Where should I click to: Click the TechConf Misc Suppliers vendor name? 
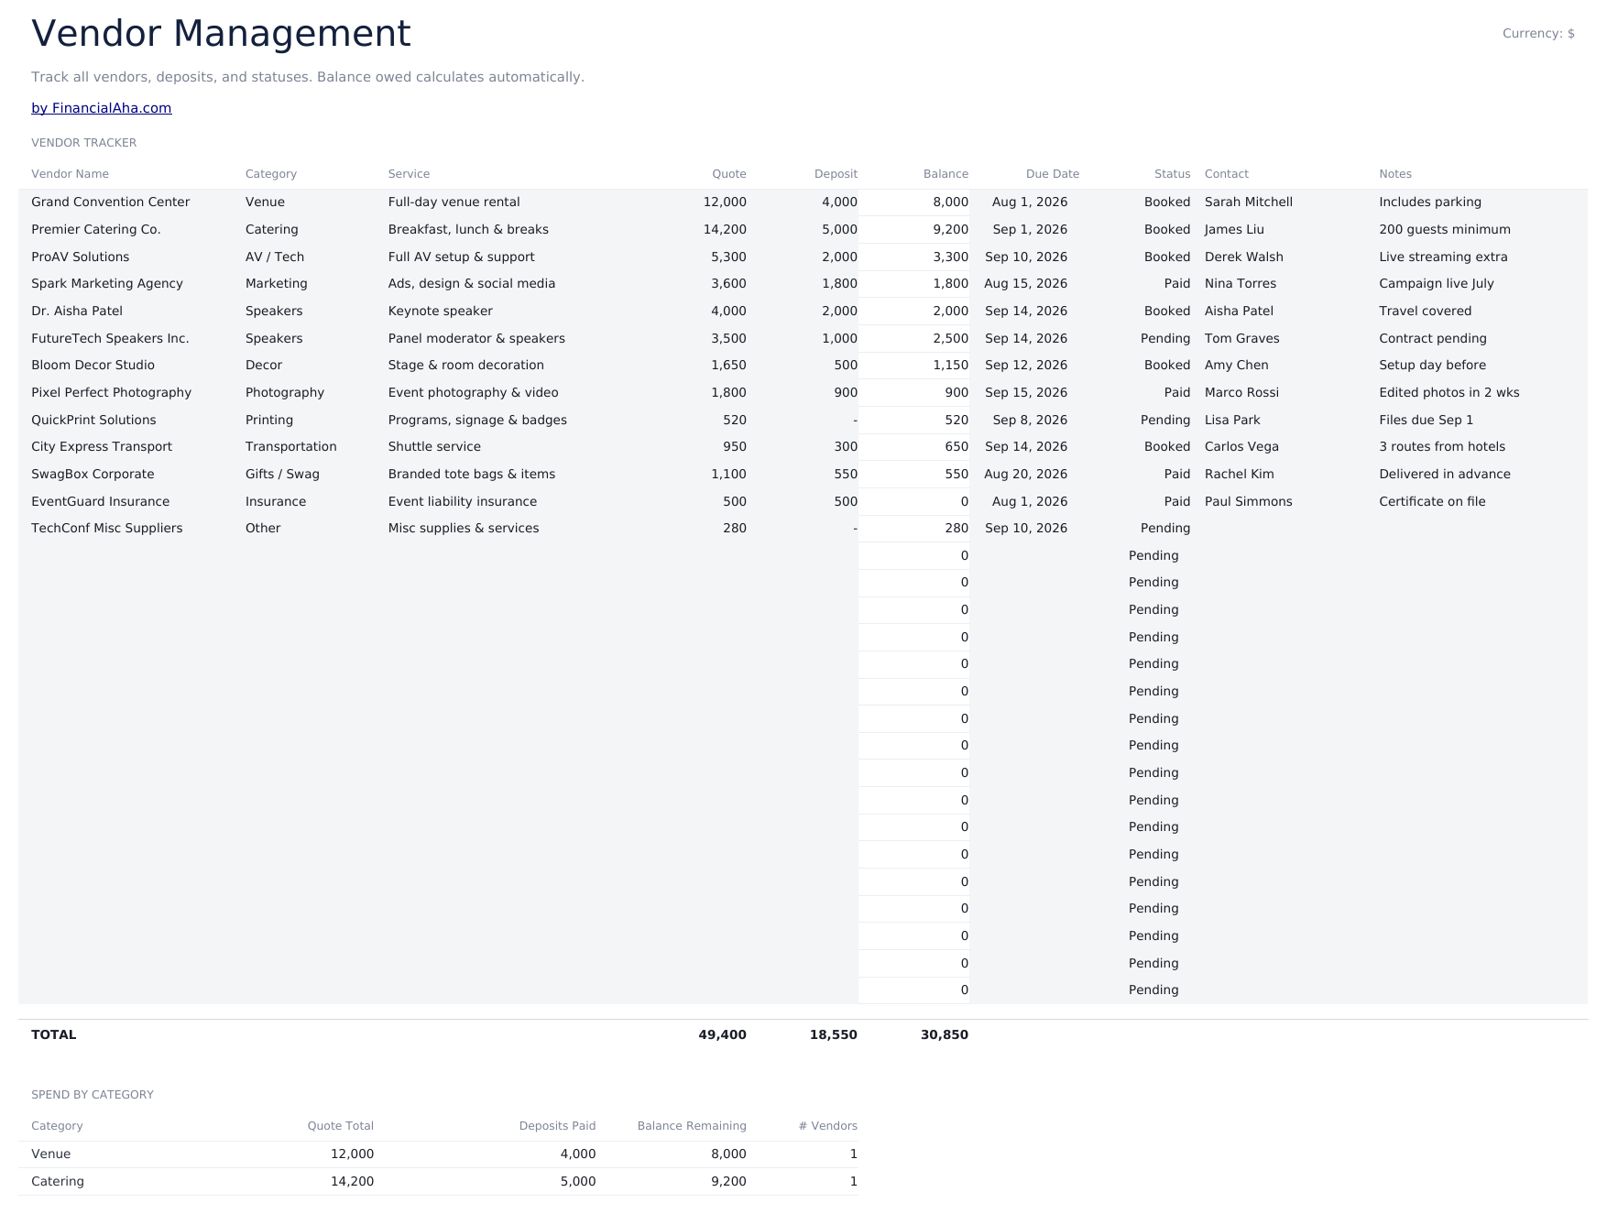coord(107,529)
